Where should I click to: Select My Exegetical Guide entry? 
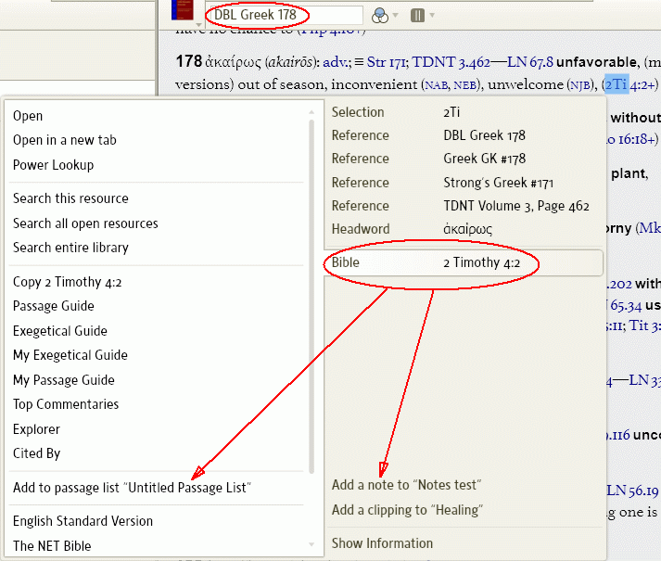click(70, 355)
